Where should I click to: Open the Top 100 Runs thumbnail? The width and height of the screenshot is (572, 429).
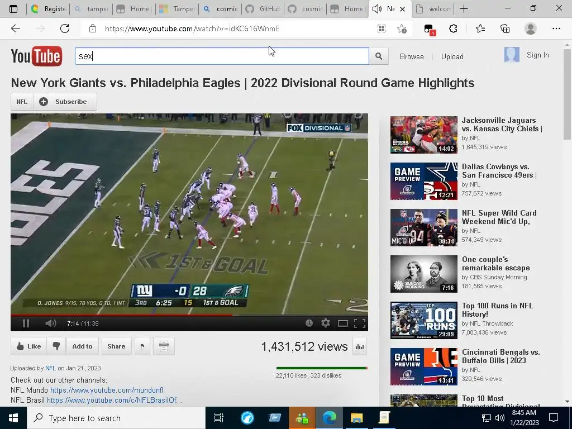[423, 320]
